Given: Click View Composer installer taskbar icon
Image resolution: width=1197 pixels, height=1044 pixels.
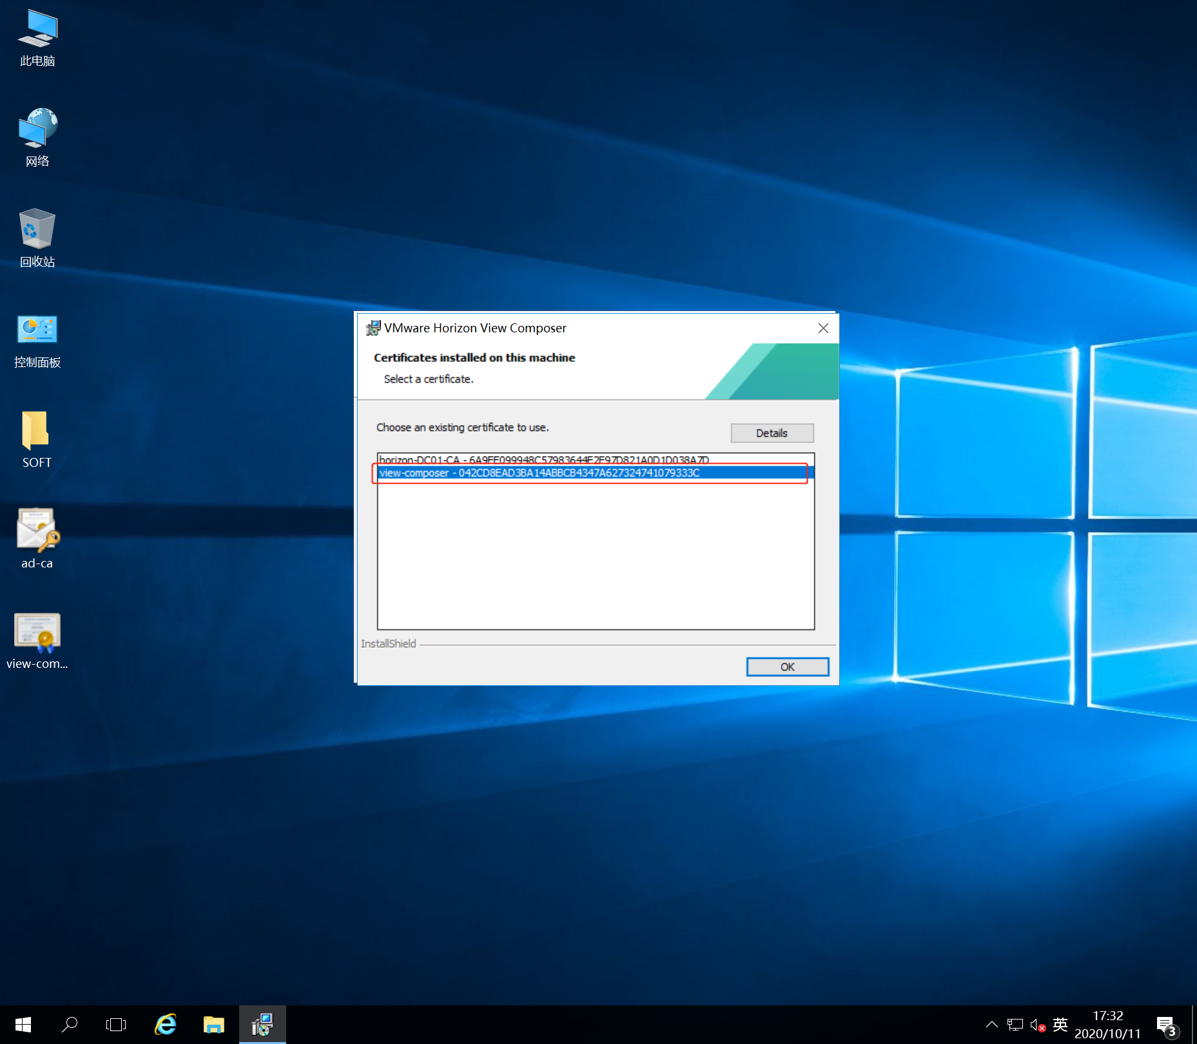Looking at the screenshot, I should (262, 1025).
